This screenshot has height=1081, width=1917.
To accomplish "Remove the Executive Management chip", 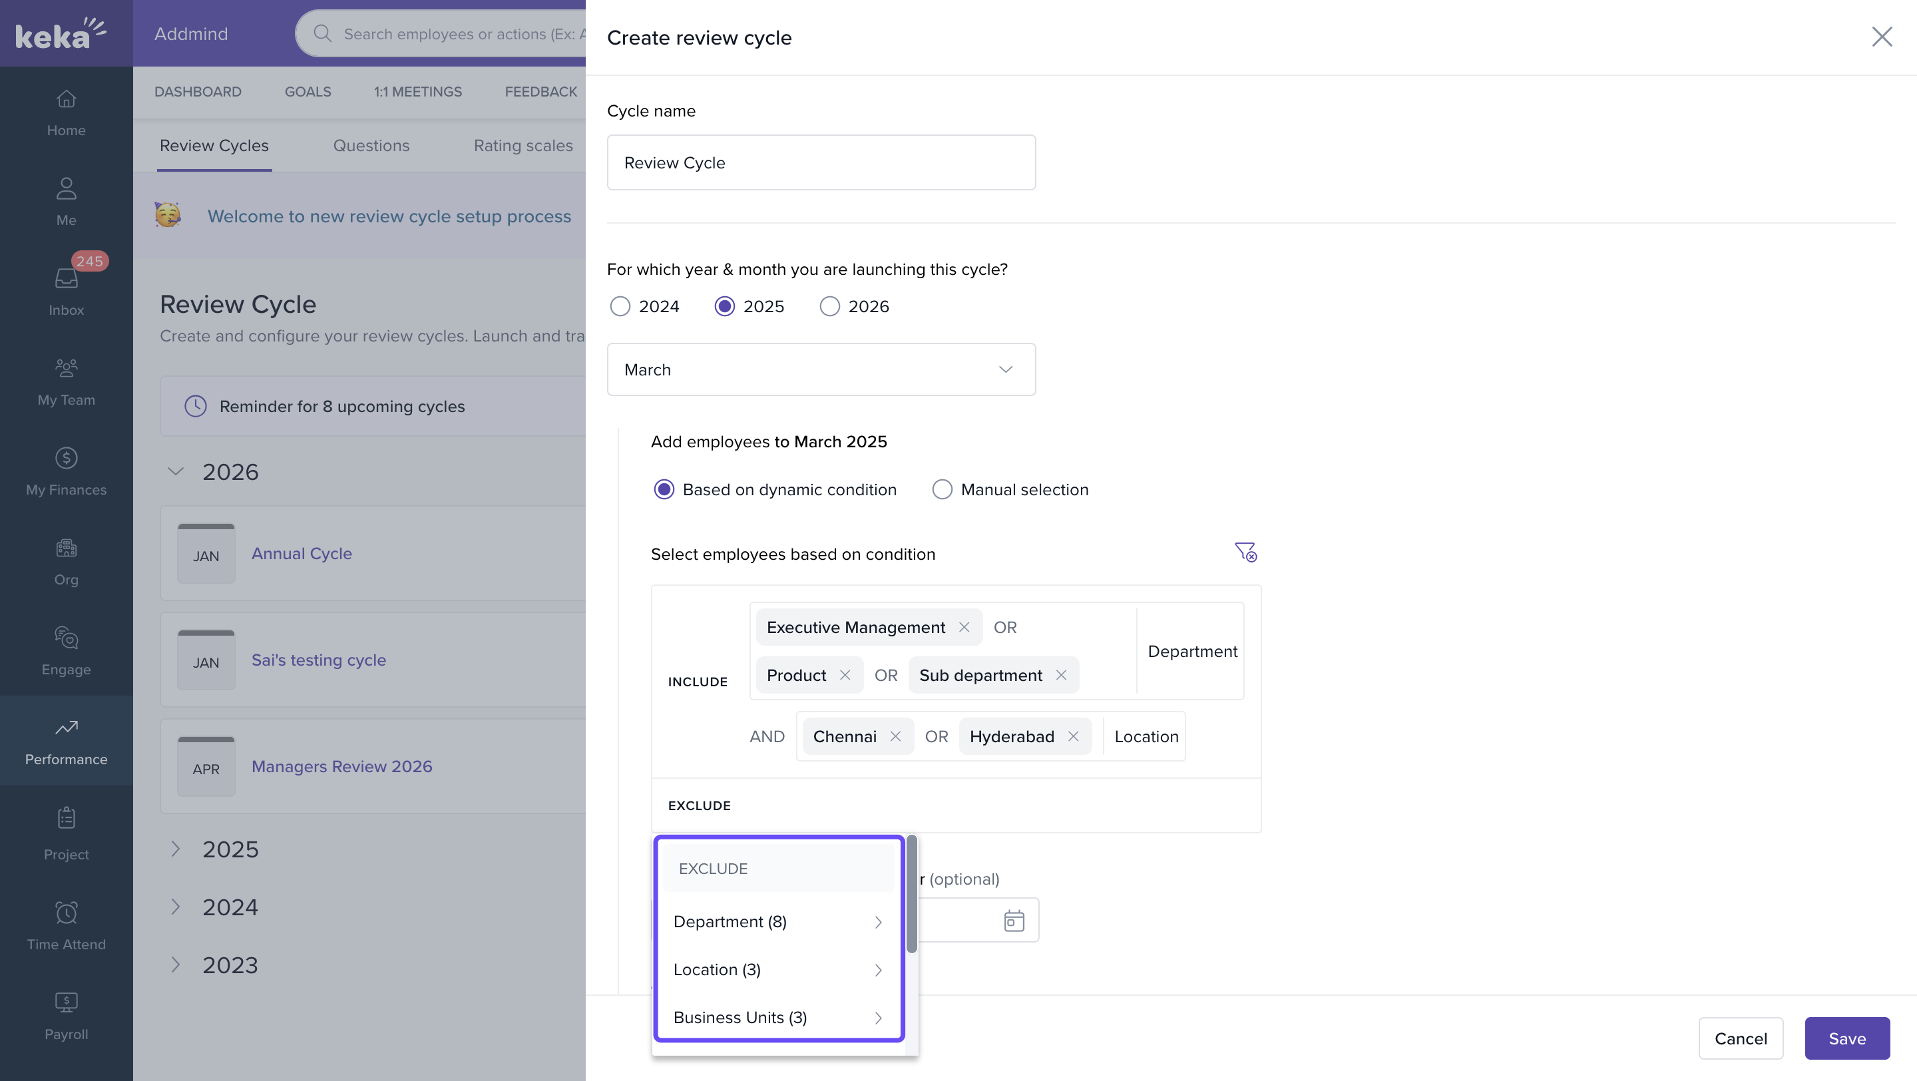I will click(964, 627).
